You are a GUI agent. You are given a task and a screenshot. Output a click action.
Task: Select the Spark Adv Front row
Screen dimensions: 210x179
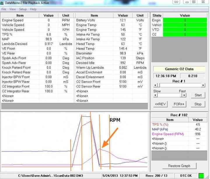click(38, 58)
